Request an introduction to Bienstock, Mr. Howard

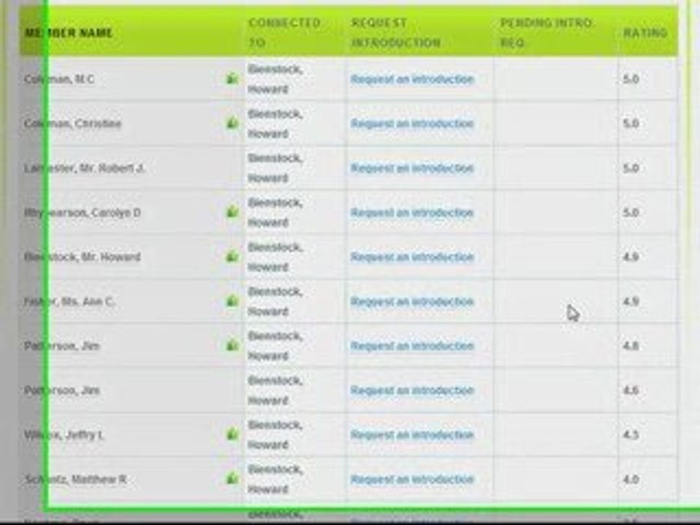(x=411, y=257)
